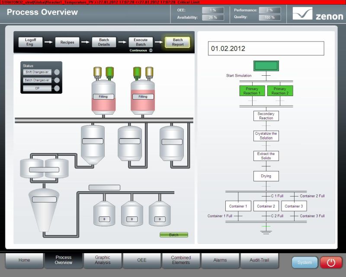Screen dimensions: 346x277
Task: Toggle the Shift Changeover status indicator
Action: tap(56, 72)
